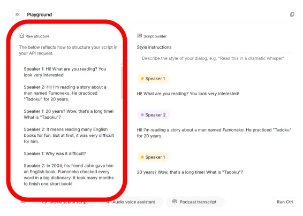Edit the Speaker 2 line about Fumoneko in Script builder
This screenshot has width=303, height=216.
(x=214, y=133)
